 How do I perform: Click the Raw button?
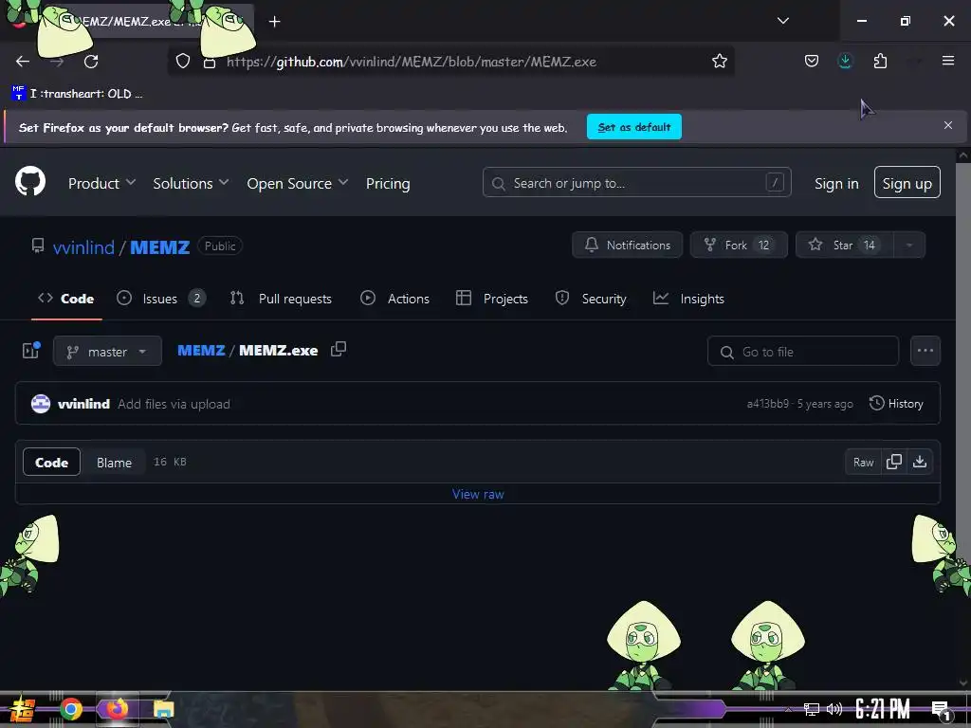[x=863, y=462]
